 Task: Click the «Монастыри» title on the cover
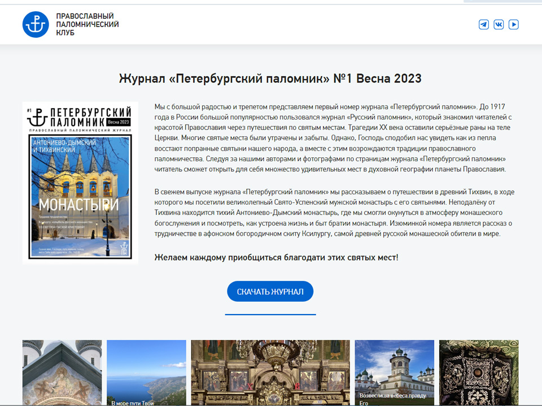(79, 204)
